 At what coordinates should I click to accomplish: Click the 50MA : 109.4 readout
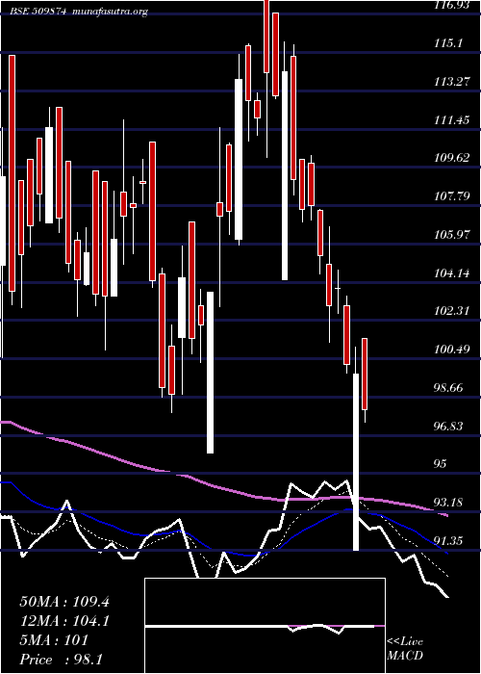64,602
